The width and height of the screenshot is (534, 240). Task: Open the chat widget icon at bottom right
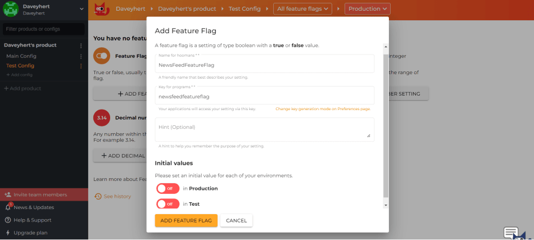515,233
